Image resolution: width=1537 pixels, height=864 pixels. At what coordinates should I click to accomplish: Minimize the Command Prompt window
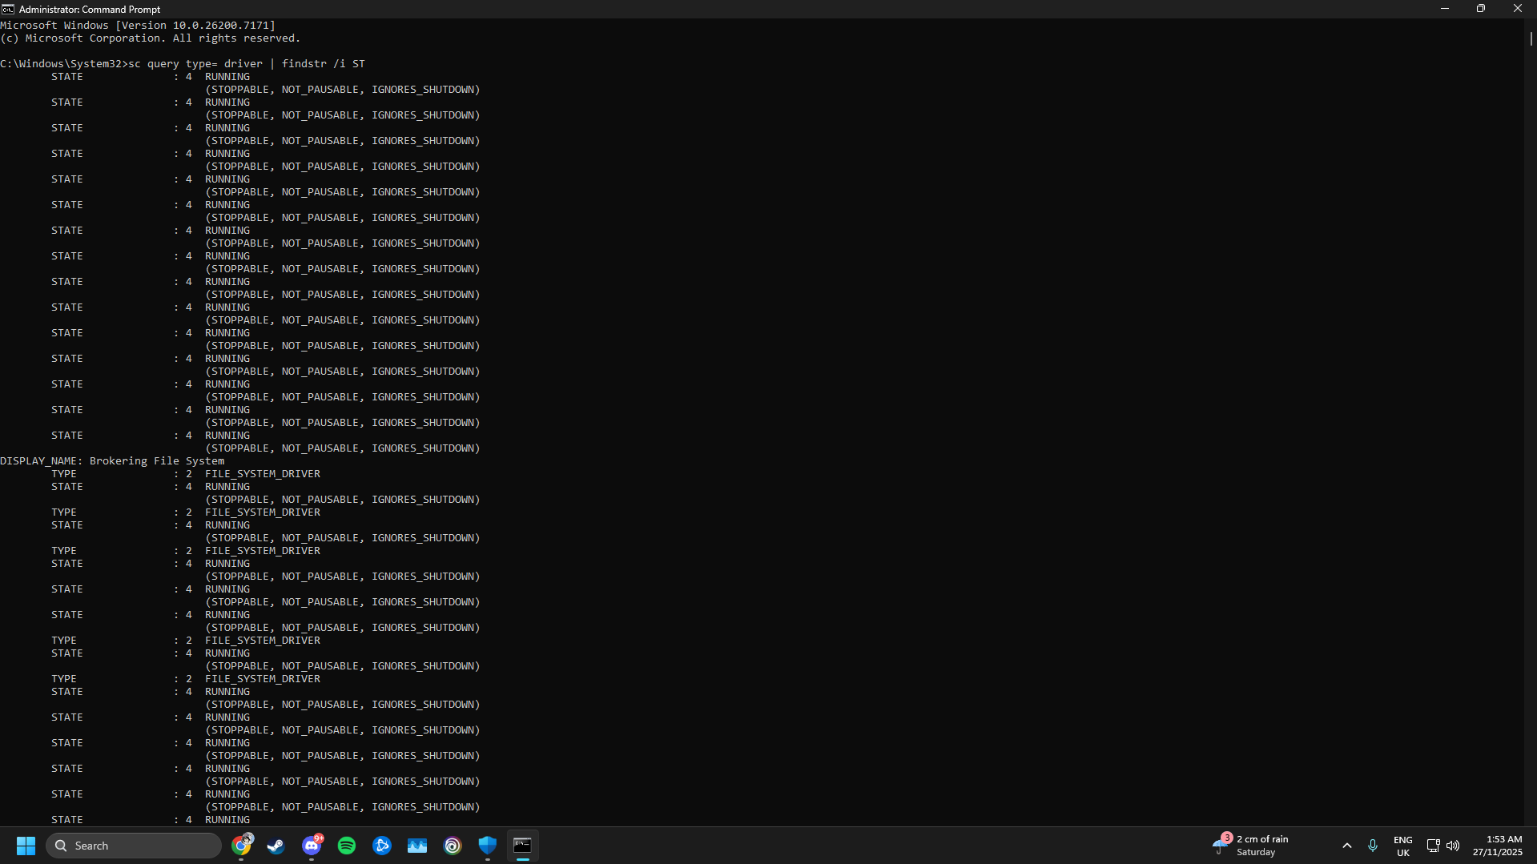tap(1445, 9)
